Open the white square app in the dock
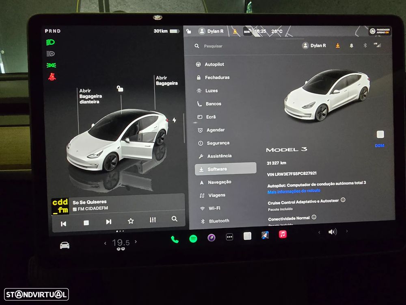 pyautogui.click(x=247, y=236)
